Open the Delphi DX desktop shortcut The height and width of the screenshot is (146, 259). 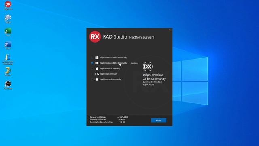click(8, 5)
